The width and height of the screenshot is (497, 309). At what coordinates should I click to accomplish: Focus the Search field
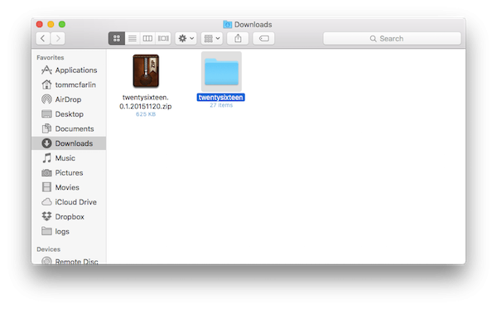392,38
